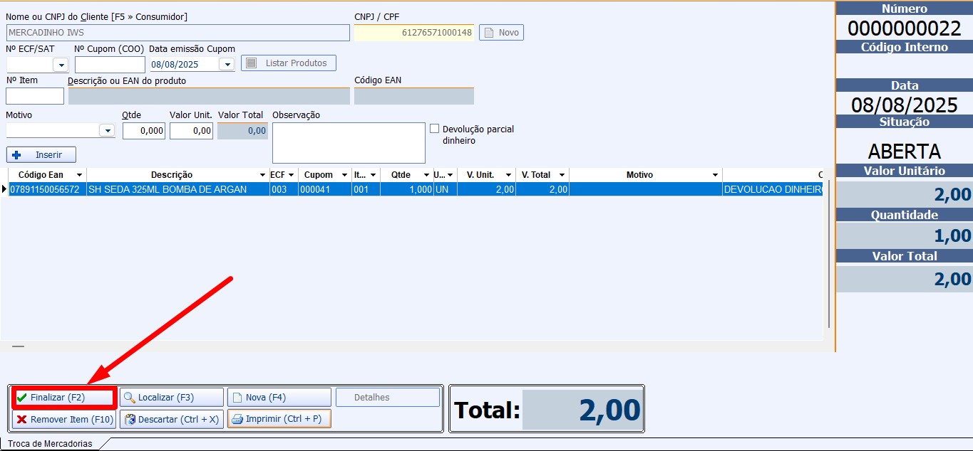Select the SH SEDA 325ML table row

(167, 190)
